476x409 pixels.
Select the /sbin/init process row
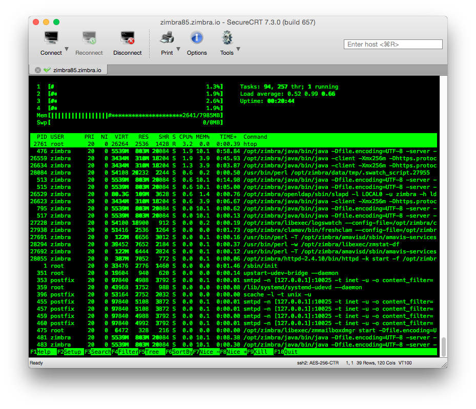pyautogui.click(x=234, y=266)
